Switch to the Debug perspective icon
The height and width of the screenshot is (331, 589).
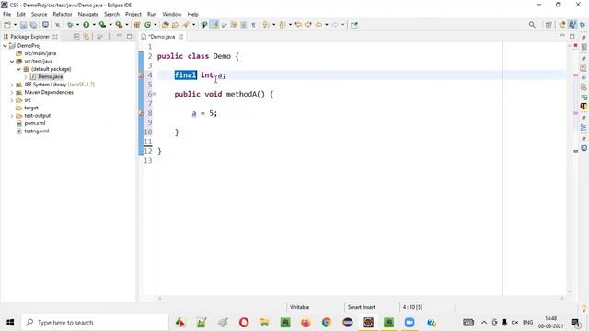point(583,25)
